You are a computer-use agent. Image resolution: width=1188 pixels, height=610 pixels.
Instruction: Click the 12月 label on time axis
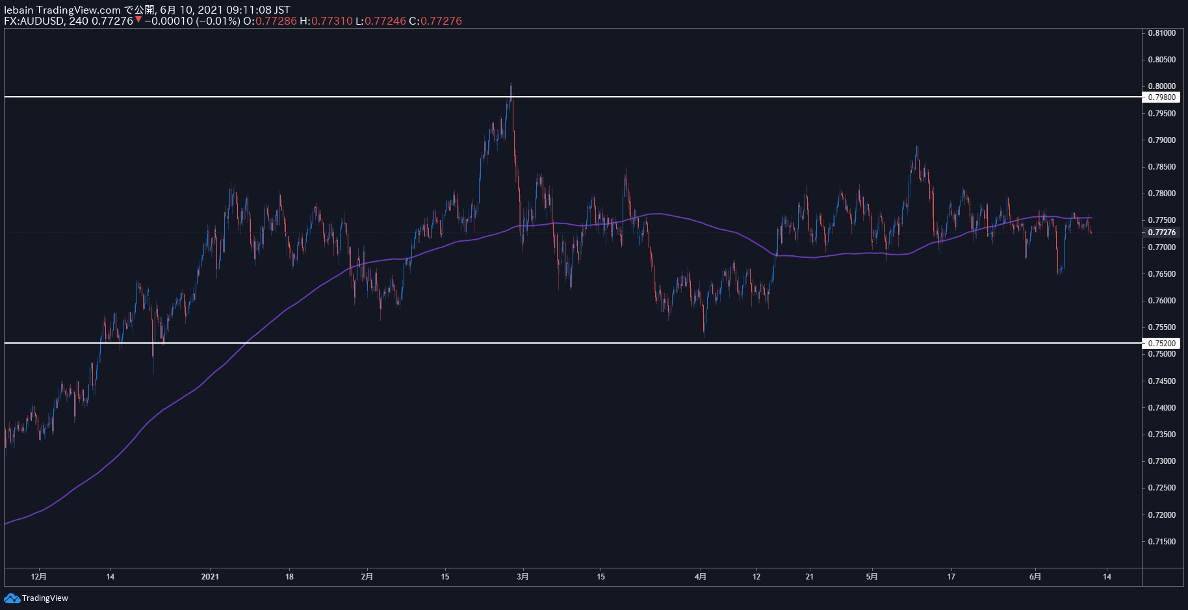coord(39,577)
